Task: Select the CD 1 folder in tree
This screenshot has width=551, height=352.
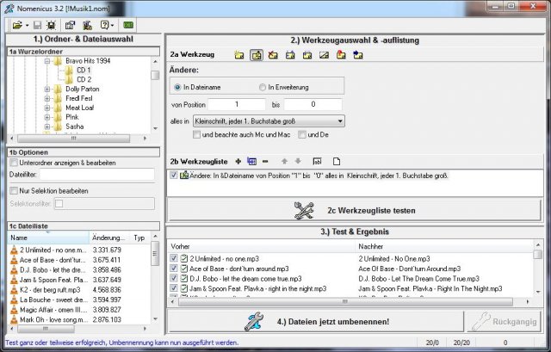Action: 84,71
